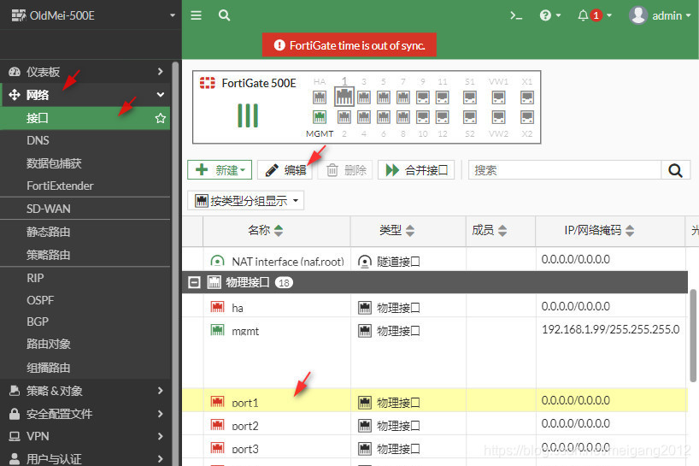Image resolution: width=699 pixels, height=466 pixels.
Task: Click the interface table vertical scrollbar
Action: (693, 336)
